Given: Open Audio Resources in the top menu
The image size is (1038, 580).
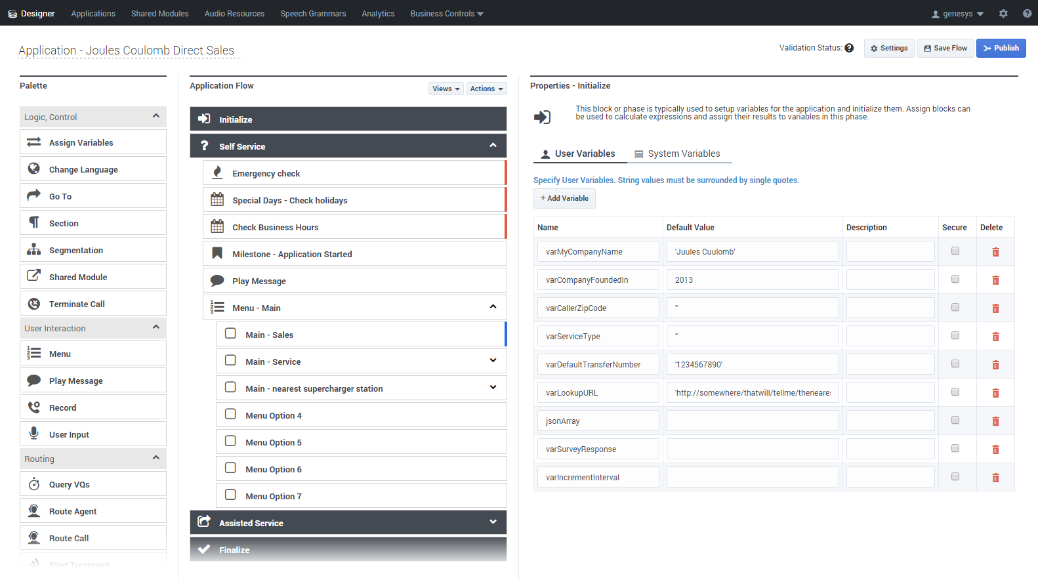Looking at the screenshot, I should (234, 13).
